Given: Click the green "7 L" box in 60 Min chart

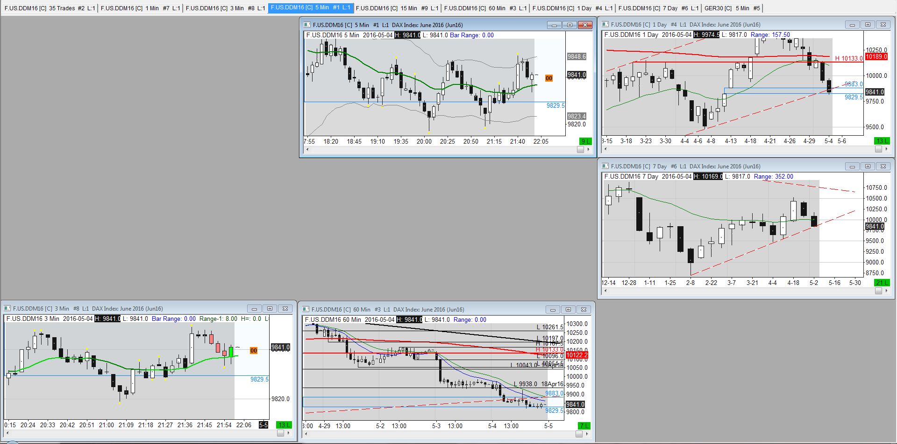Looking at the screenshot, I should [584, 426].
